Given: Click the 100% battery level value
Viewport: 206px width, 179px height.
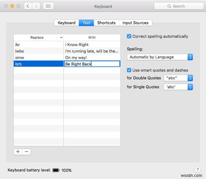Looking at the screenshot, I should pos(67,170).
